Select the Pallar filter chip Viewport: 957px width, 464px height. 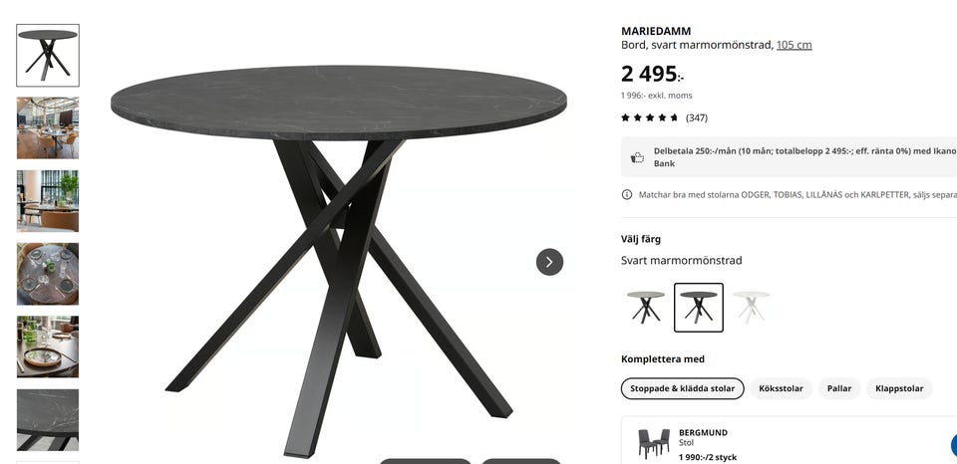tap(839, 388)
